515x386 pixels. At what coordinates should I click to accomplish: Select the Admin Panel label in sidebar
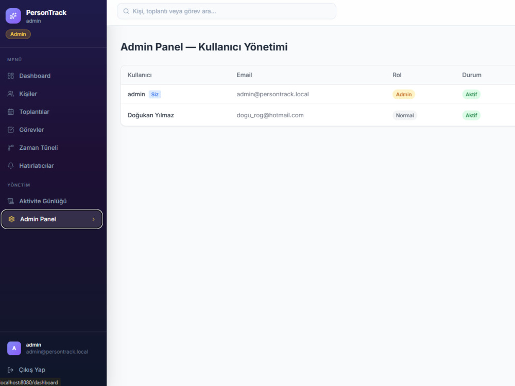38,219
